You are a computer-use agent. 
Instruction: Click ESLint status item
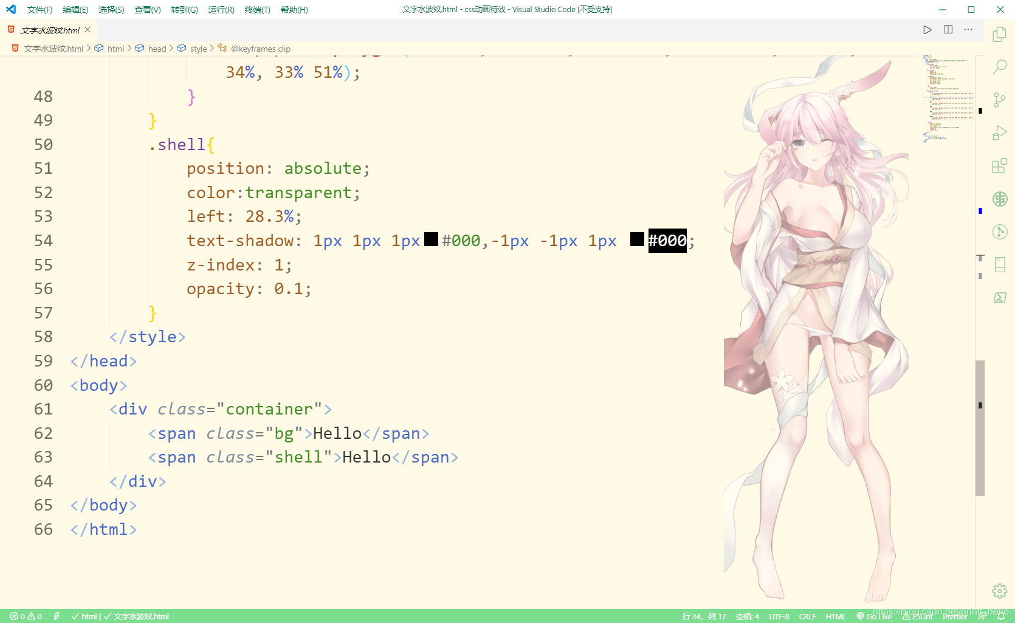tap(918, 616)
